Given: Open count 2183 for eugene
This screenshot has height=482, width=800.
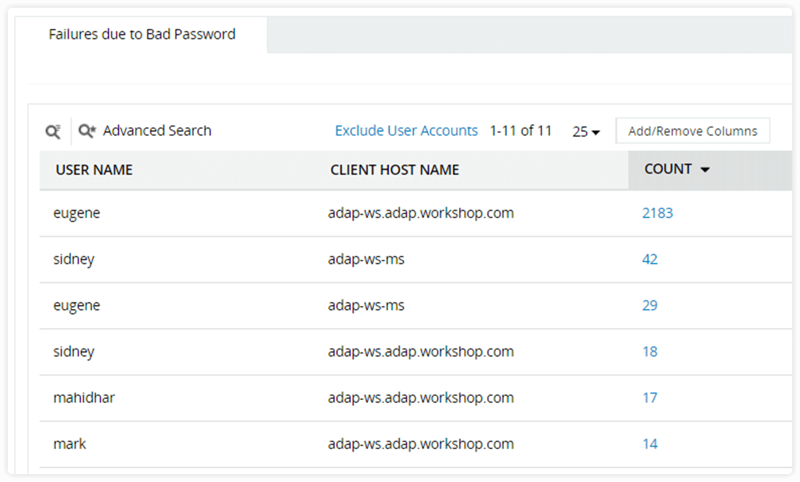Looking at the screenshot, I should [x=658, y=213].
